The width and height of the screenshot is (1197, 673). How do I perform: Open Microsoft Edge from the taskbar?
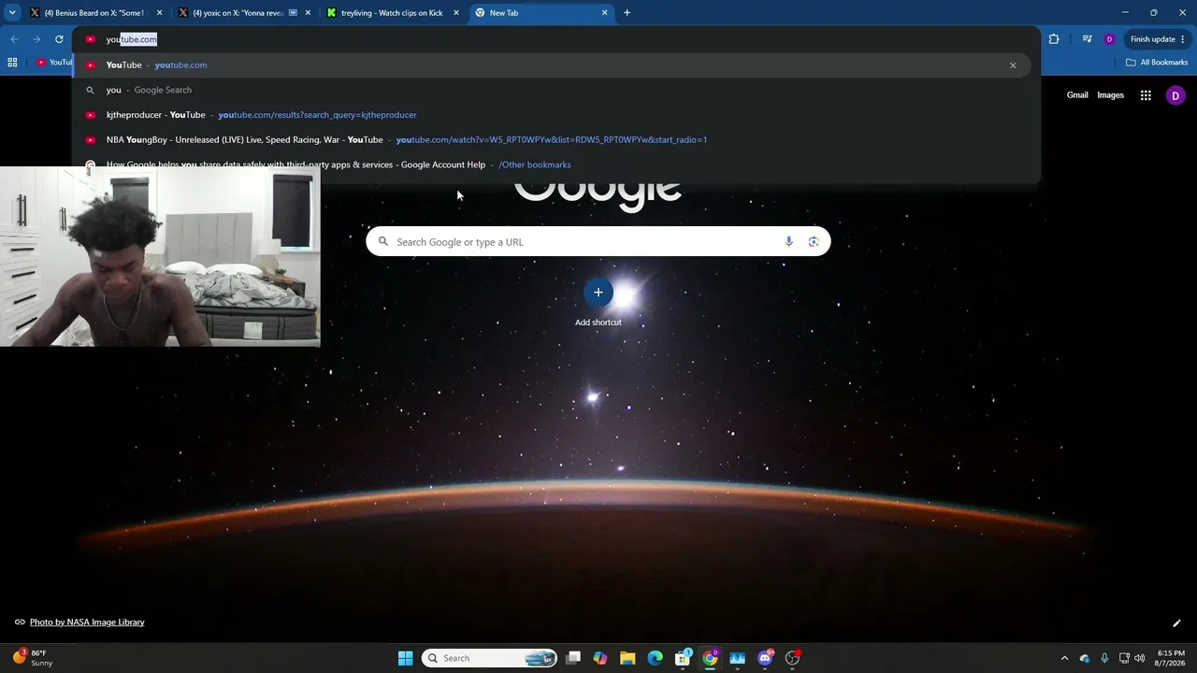655,658
